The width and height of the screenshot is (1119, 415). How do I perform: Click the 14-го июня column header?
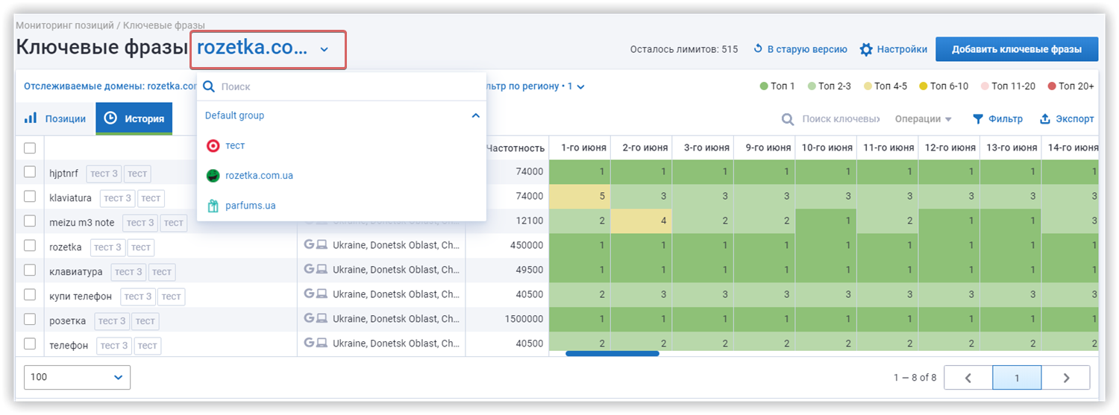1070,148
